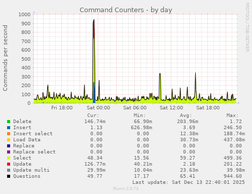The height and width of the screenshot is (194, 252).
Task: Click the Update max value 201.22
Action: point(233,164)
